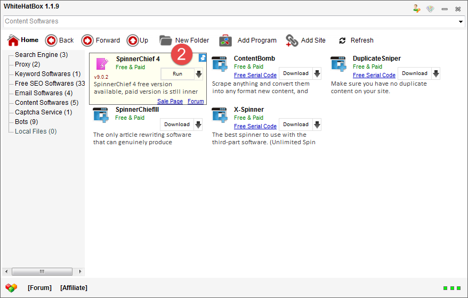
Task: Click the Add Site label in toolbar
Action: tap(313, 40)
